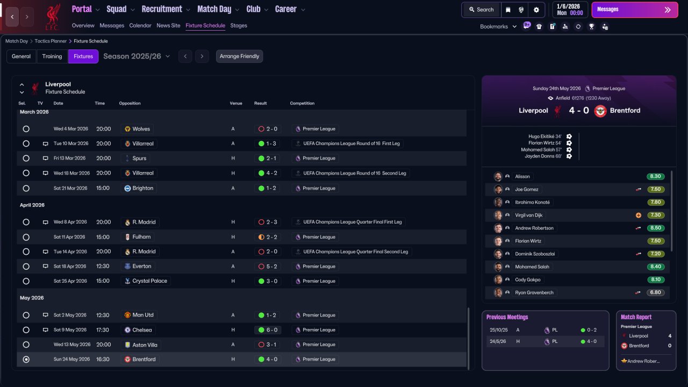The width and height of the screenshot is (688, 387).
Task: Expand the Recruitment menu chevron
Action: click(x=188, y=10)
